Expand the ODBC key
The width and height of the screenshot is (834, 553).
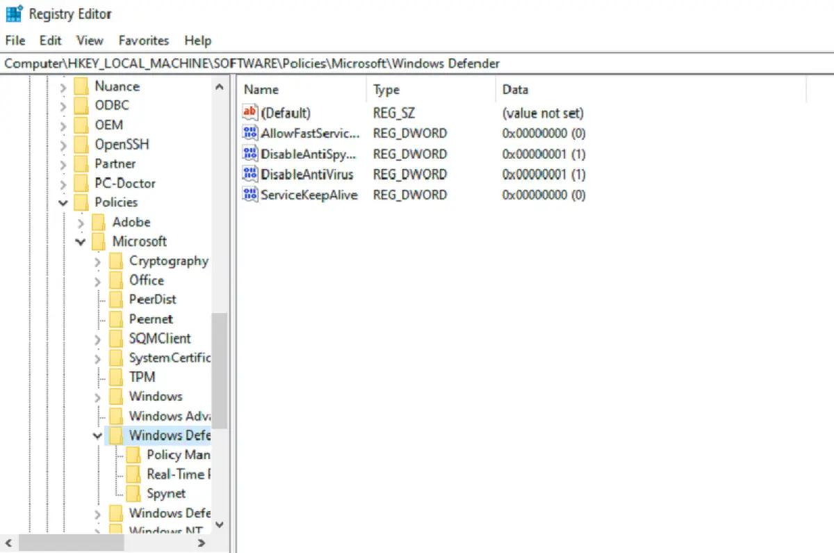coord(63,106)
